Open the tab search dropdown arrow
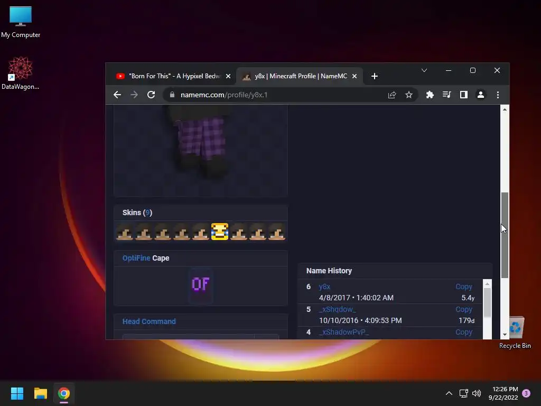 (424, 70)
